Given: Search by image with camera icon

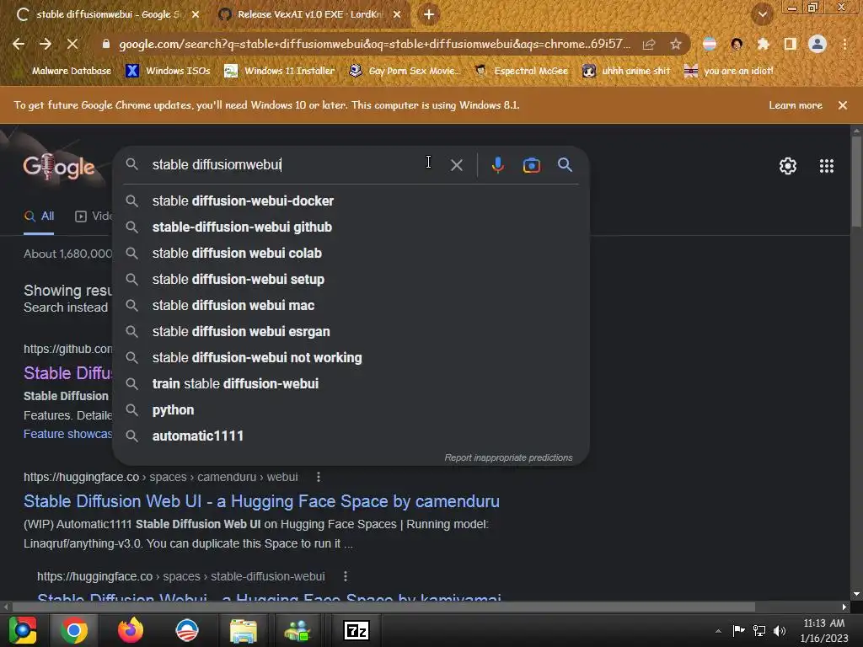Looking at the screenshot, I should [x=531, y=165].
